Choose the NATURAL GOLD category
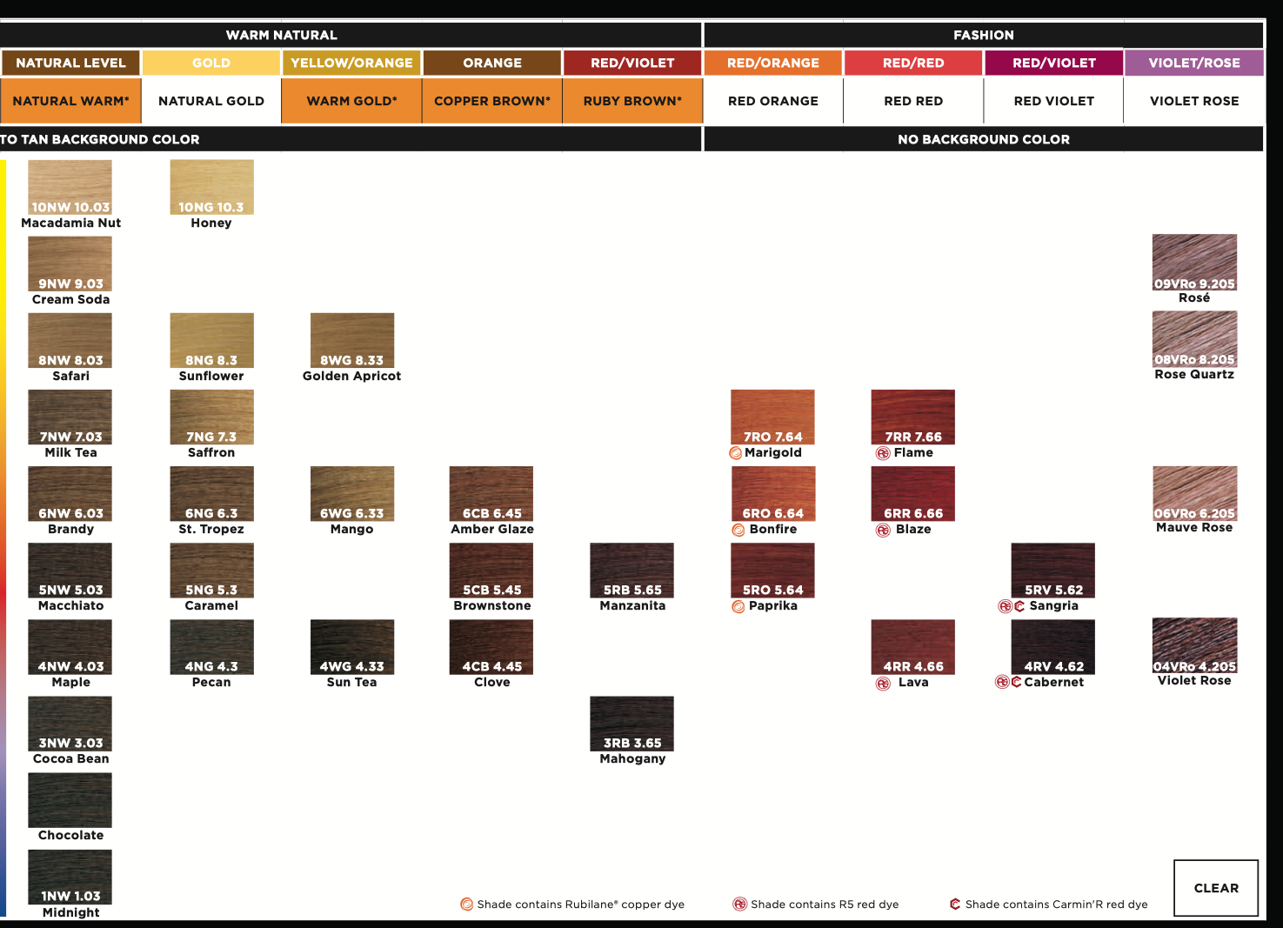Screen dimensions: 1283x928 tap(211, 101)
